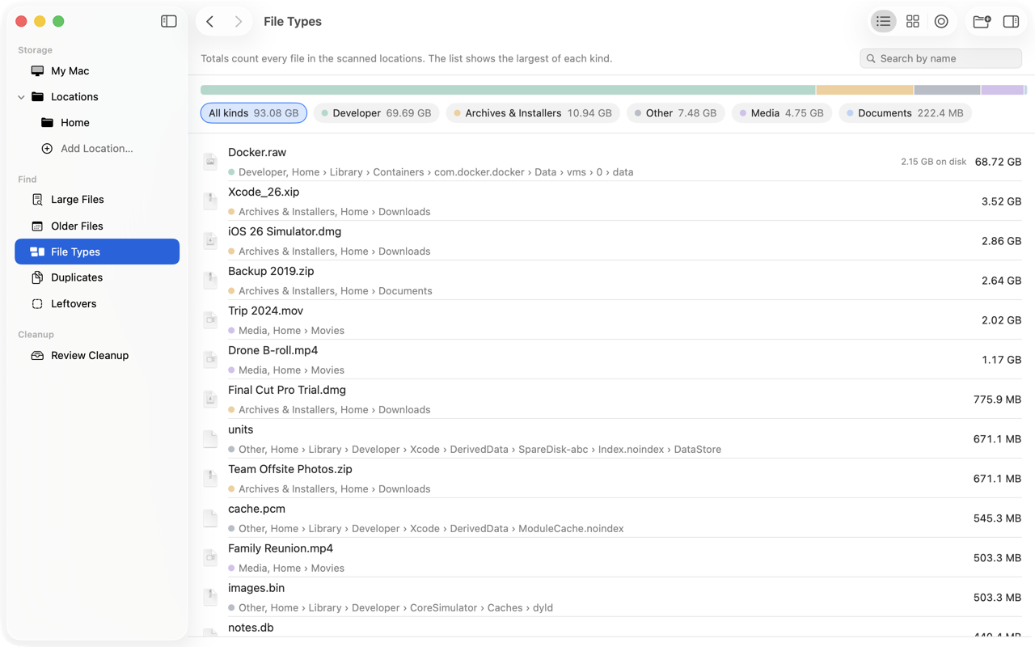Toggle the sidebar visibility icon
Screen dimensions: 1035x647
(168, 21)
